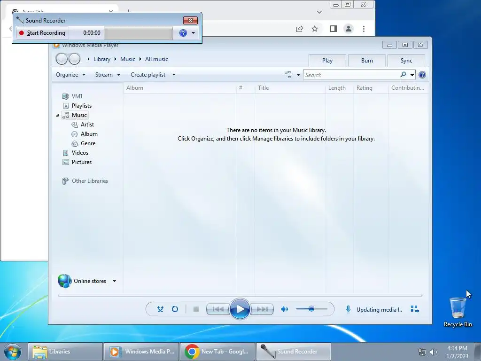Click Media Player back navigation button
This screenshot has height=361, width=481.
(x=62, y=59)
